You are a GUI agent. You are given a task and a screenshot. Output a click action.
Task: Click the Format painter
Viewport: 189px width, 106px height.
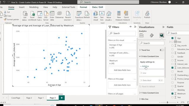(12, 19)
